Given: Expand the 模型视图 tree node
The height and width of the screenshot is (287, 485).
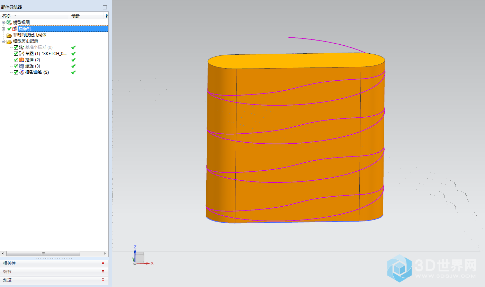Looking at the screenshot, I should (3, 23).
